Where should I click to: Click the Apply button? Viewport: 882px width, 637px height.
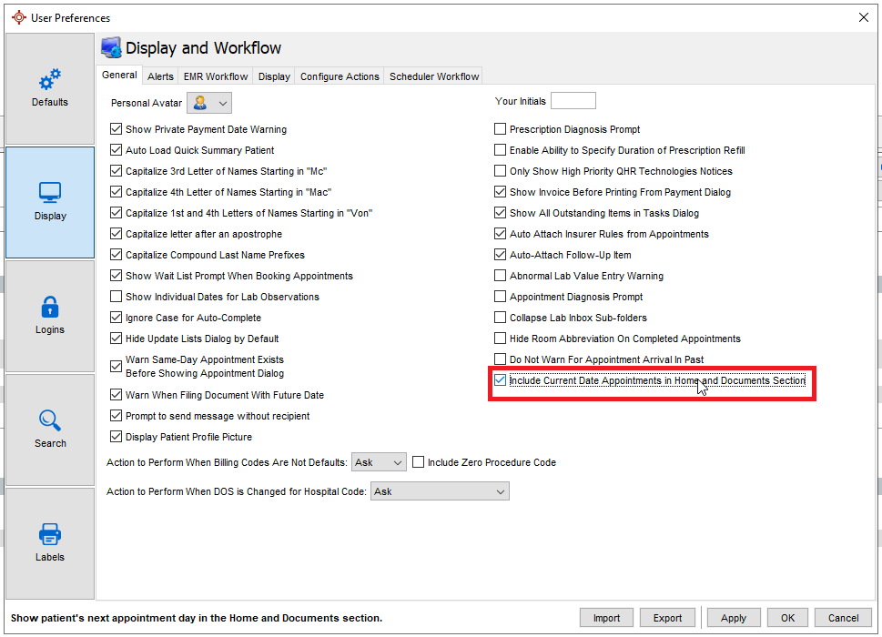click(733, 618)
